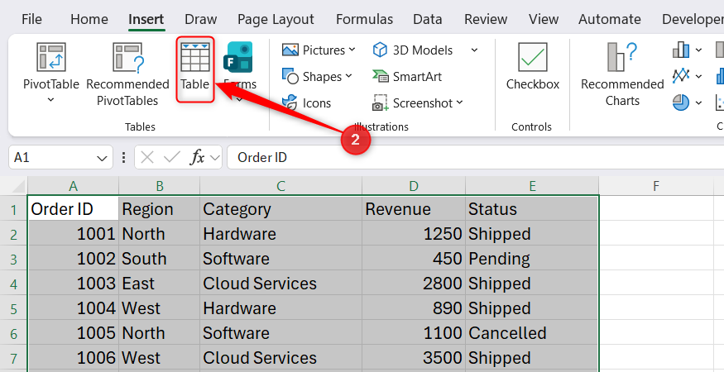
Task: Switch to the Automate tab
Action: tap(610, 19)
